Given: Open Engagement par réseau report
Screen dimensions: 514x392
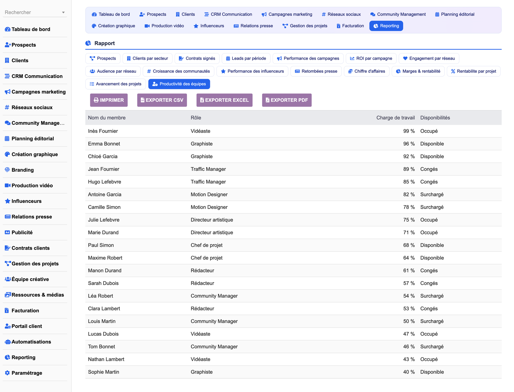Looking at the screenshot, I should pos(429,58).
